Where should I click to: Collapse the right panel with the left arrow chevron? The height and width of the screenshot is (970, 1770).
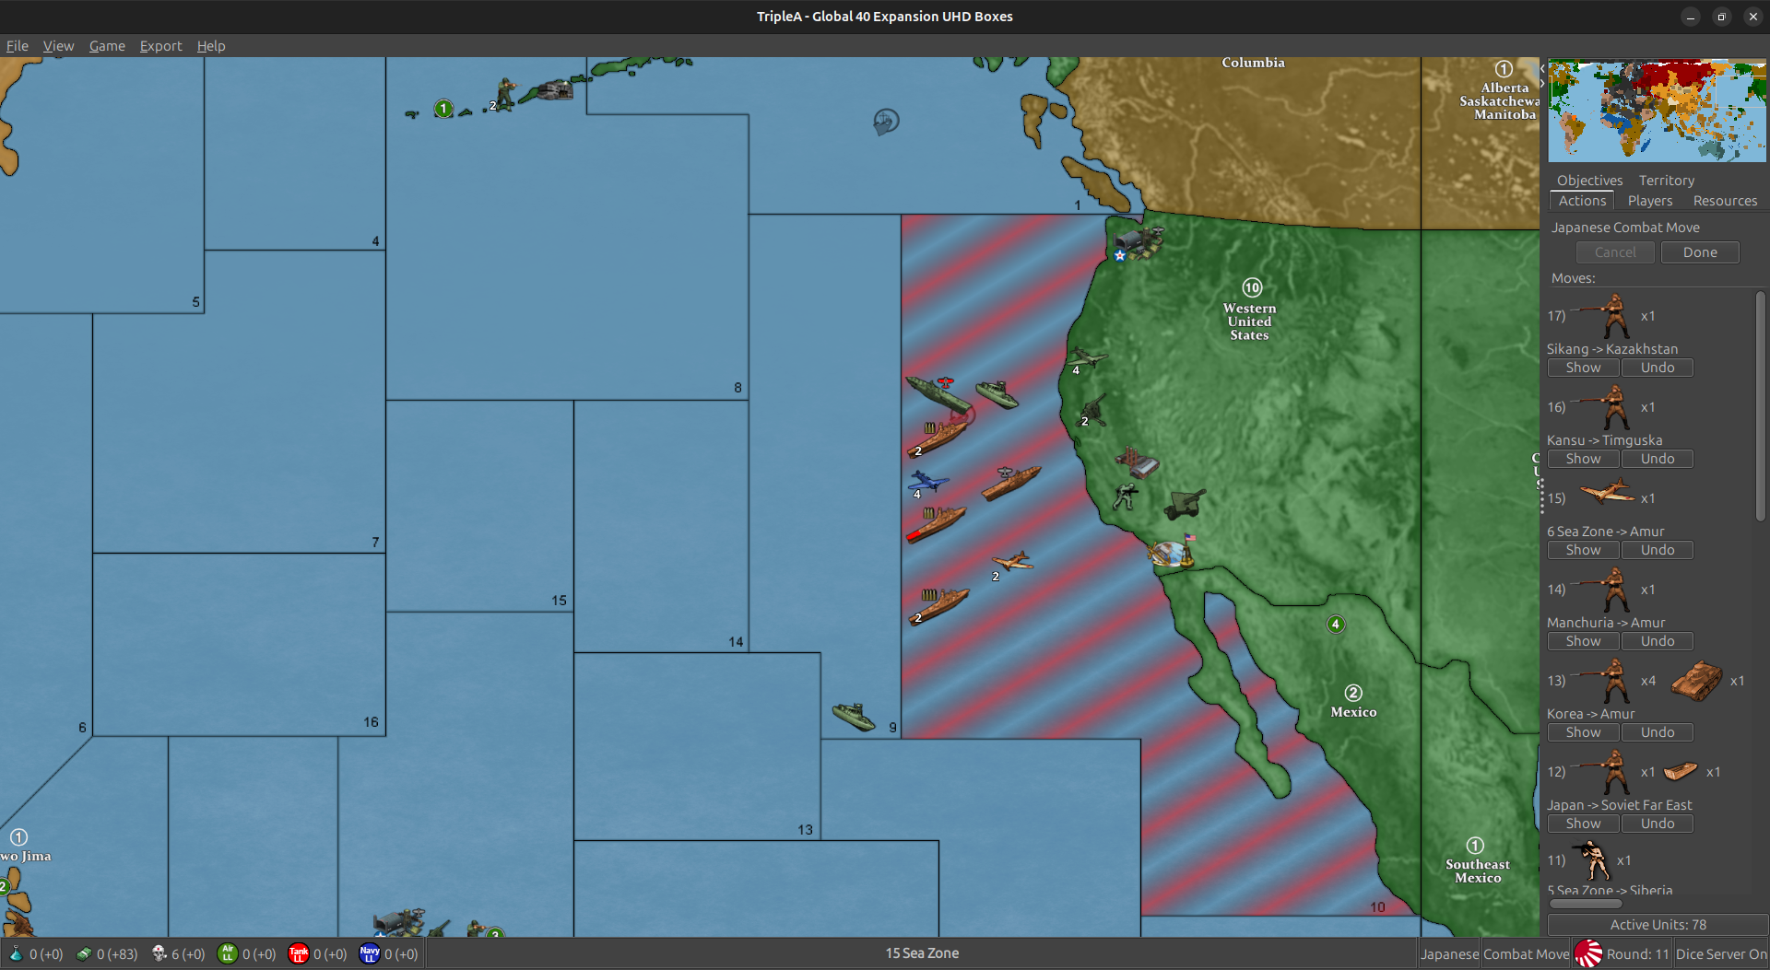click(x=1540, y=67)
